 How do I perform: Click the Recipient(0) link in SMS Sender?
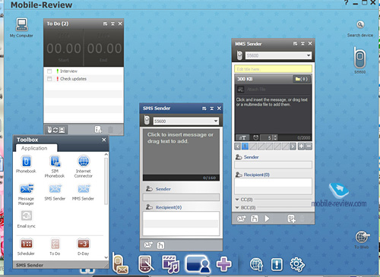click(169, 207)
